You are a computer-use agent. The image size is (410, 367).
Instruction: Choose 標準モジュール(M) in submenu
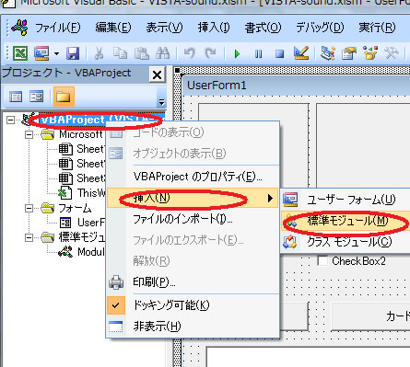(346, 221)
